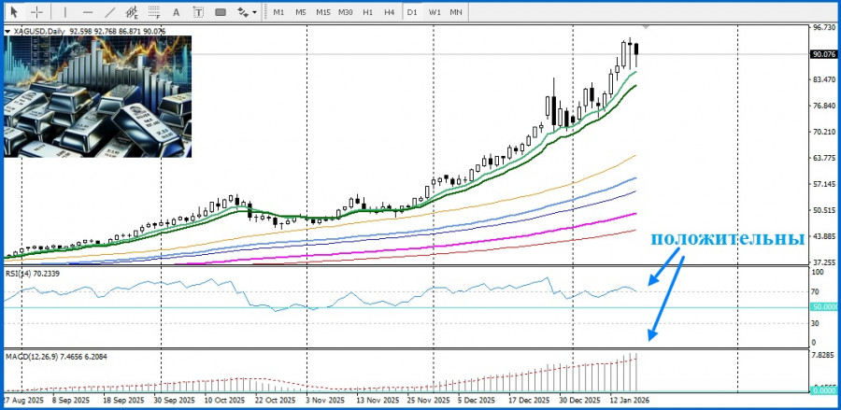The height and width of the screenshot is (410, 841).
Task: Activate the crosshair tool
Action: click(x=37, y=12)
